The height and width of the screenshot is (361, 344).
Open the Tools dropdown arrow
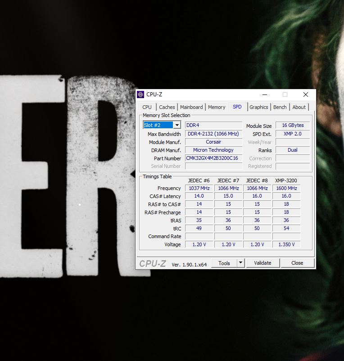[x=240, y=263]
